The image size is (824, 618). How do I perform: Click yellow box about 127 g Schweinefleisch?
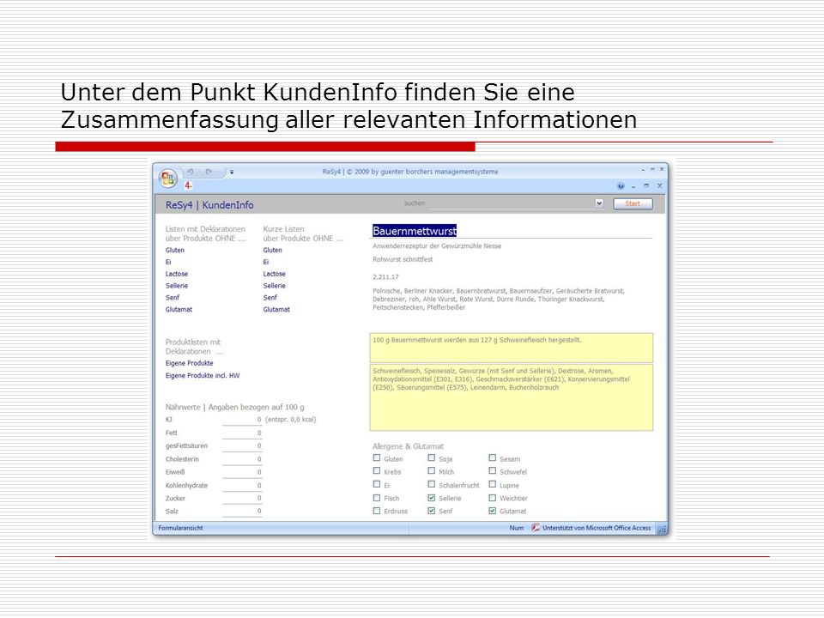(x=512, y=348)
